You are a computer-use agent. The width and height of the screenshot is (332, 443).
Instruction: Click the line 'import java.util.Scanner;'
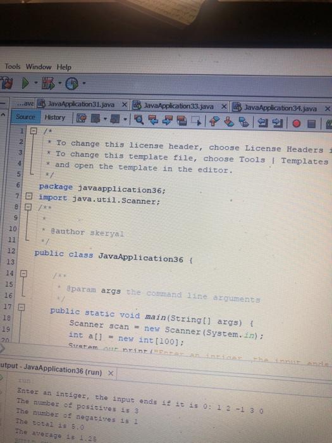[x=99, y=199]
